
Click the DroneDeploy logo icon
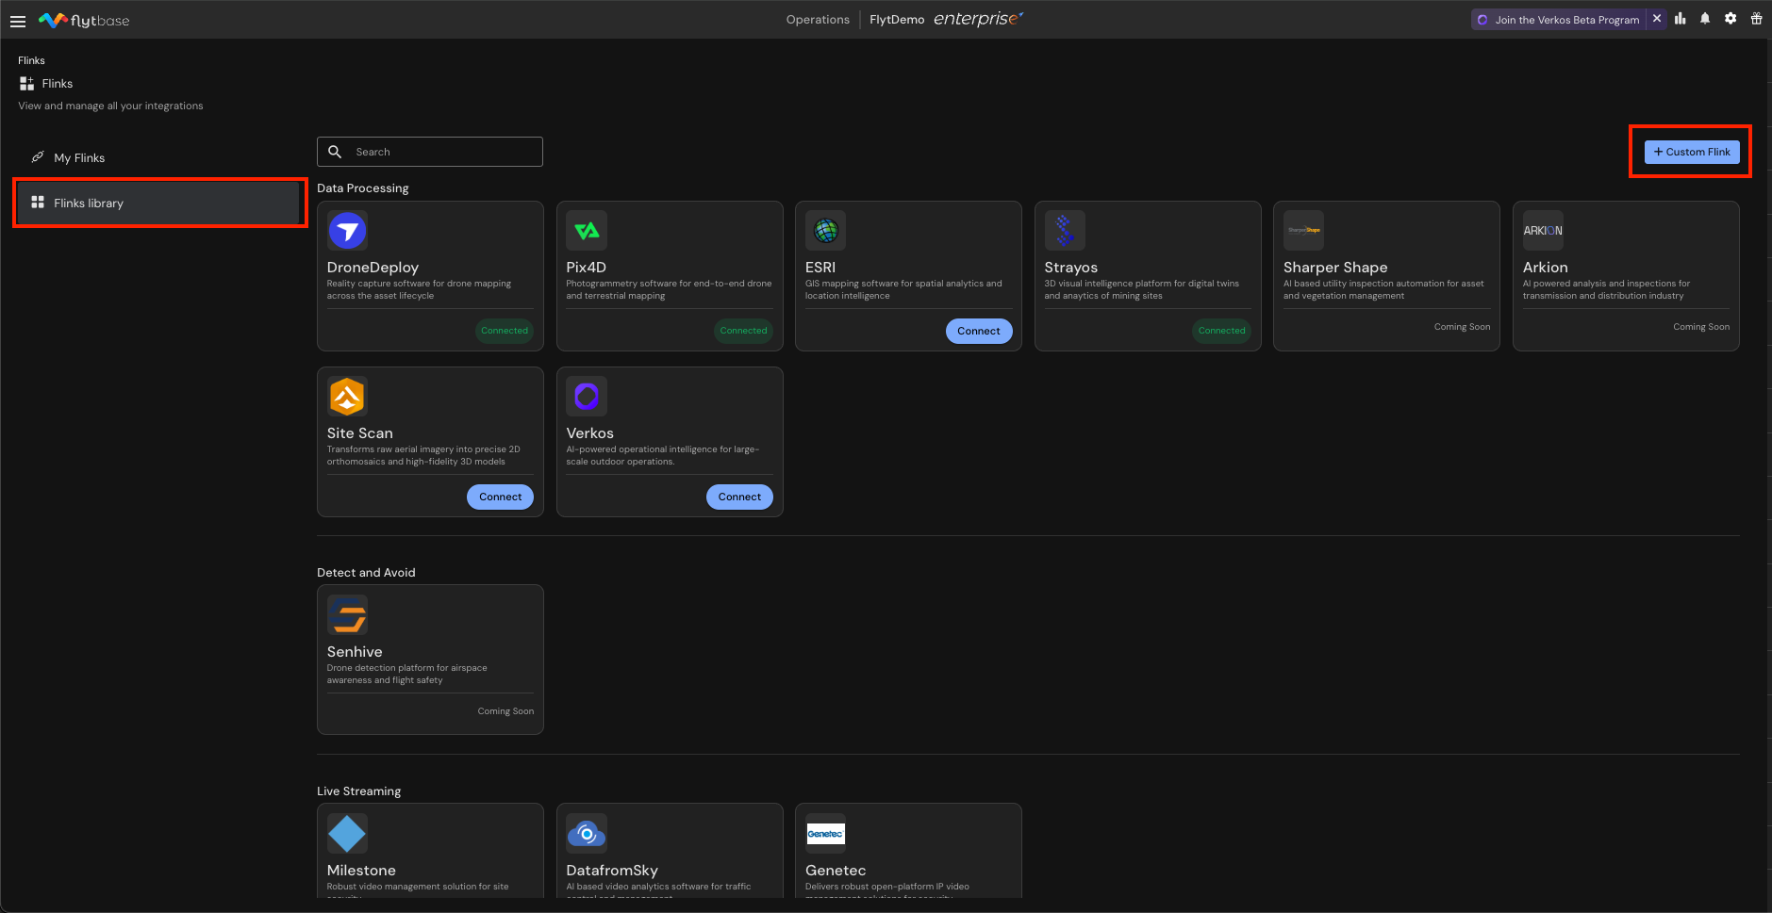[347, 231]
